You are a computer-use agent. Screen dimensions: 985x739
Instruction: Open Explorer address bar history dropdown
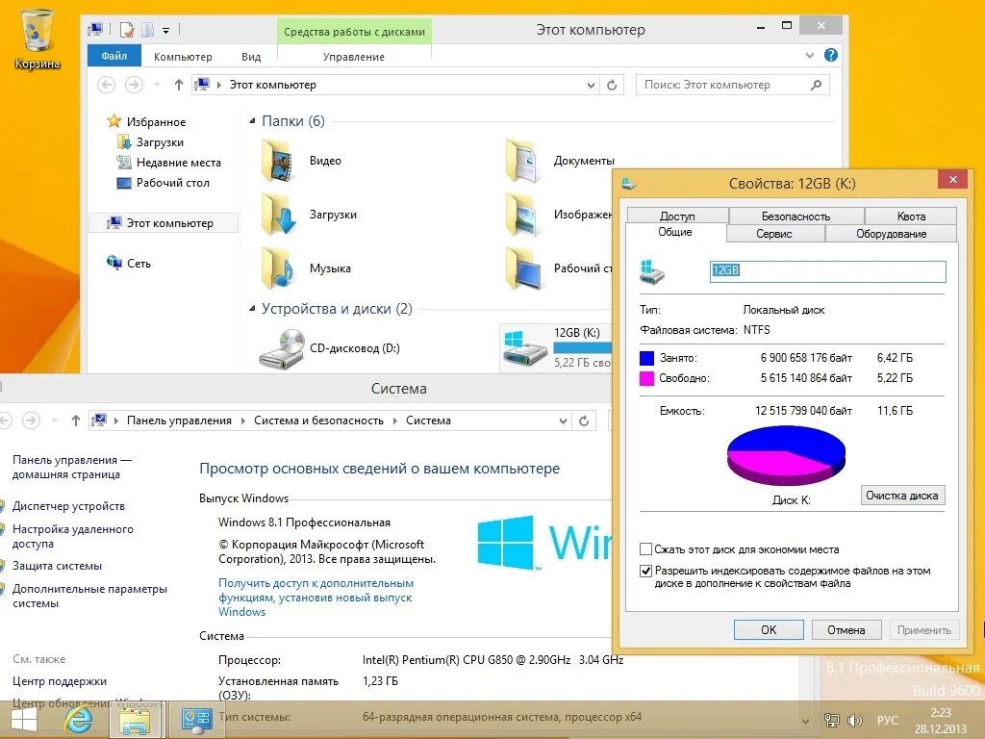(591, 85)
